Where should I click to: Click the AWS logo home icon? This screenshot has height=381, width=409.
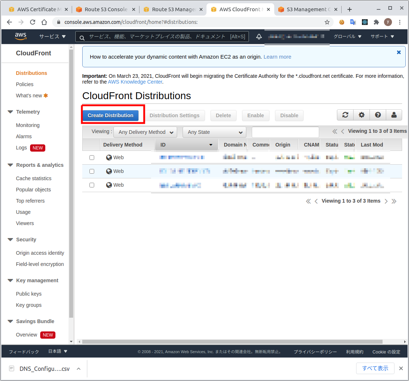(x=21, y=36)
